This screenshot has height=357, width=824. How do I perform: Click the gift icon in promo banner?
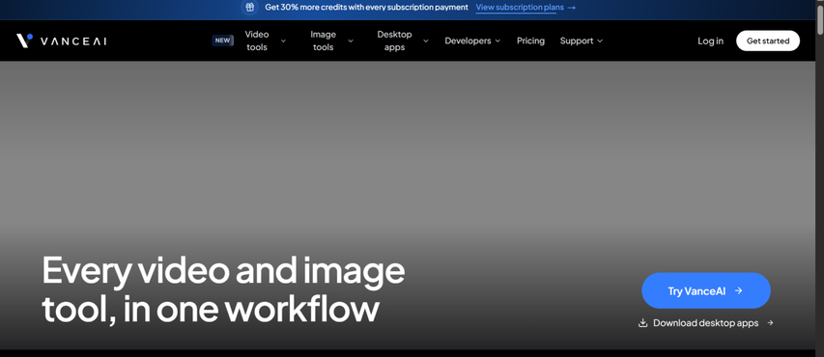(x=250, y=8)
